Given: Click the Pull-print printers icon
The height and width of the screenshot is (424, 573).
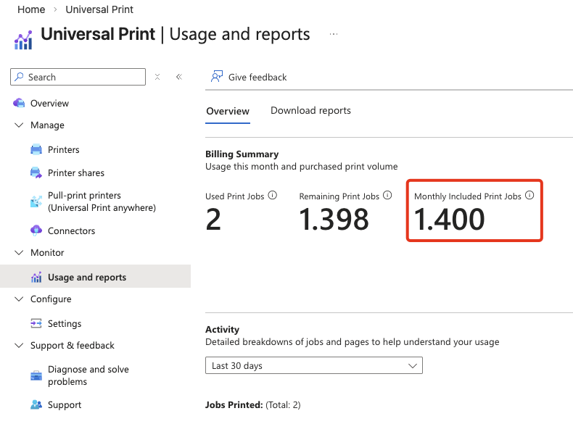Looking at the screenshot, I should (36, 201).
